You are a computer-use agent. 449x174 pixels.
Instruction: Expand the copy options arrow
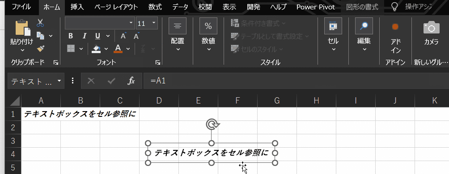click(x=51, y=36)
